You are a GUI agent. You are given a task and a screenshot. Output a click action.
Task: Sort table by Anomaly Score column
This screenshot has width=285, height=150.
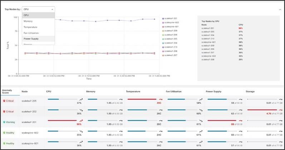[7, 91]
